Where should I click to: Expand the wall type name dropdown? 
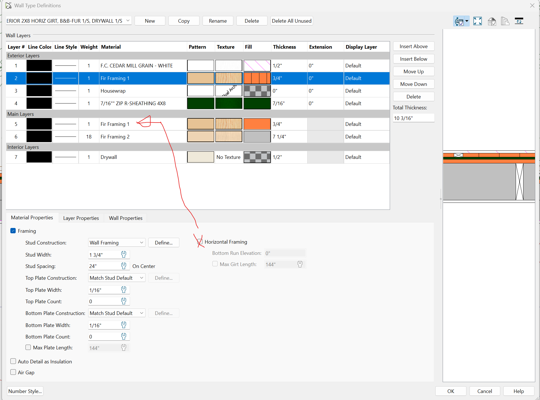pos(128,21)
